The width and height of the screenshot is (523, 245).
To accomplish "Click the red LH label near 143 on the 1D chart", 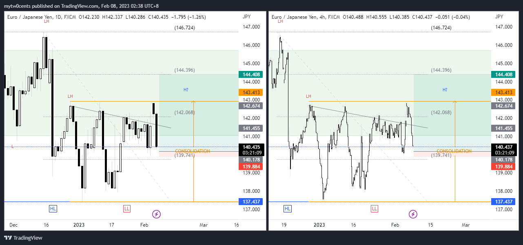I will [70, 96].
